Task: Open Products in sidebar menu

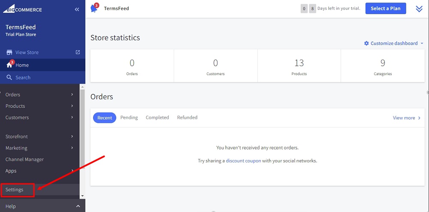Action: click(15, 106)
